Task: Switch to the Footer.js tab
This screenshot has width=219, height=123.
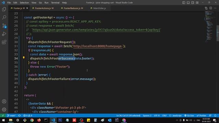Action: [x=19, y=8]
